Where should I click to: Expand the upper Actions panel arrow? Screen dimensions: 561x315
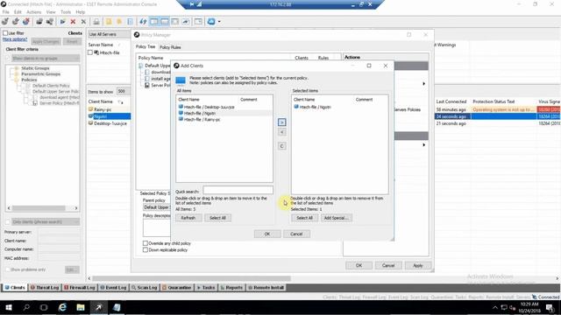coord(423,84)
